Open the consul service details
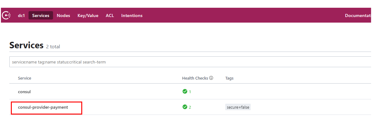This screenshot has height=126, width=372. [x=25, y=92]
